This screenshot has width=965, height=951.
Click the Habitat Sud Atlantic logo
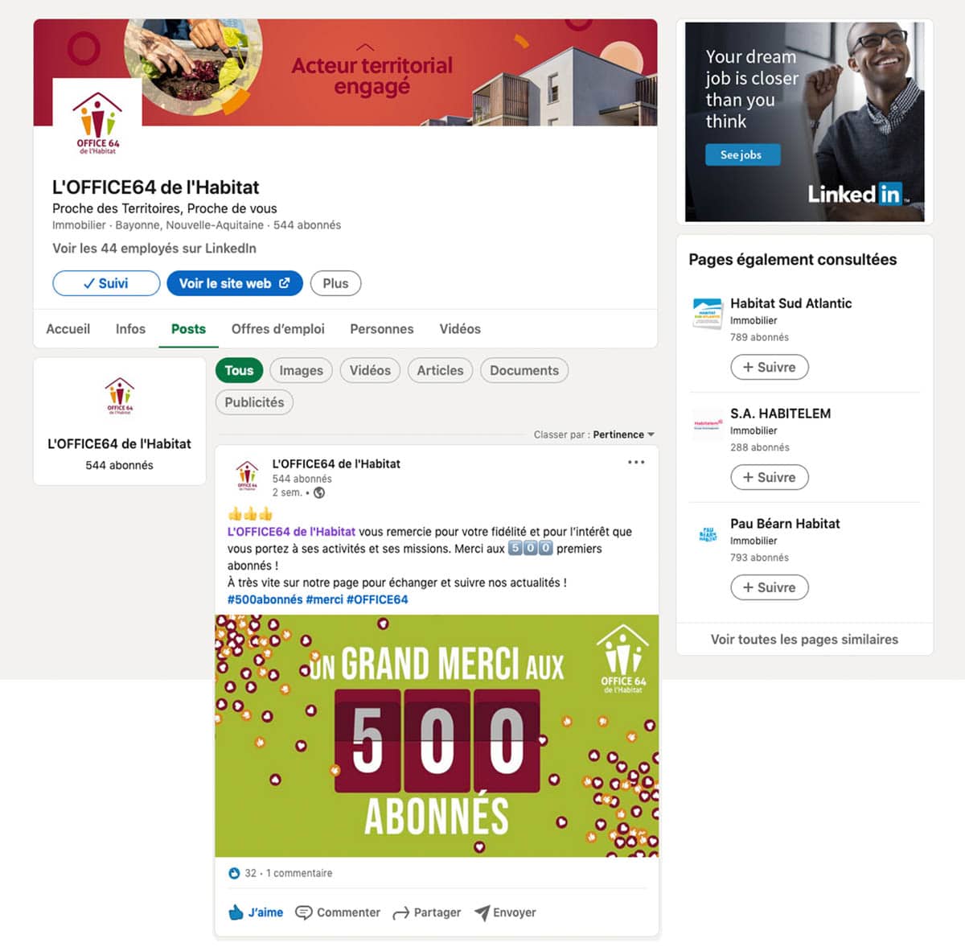pyautogui.click(x=708, y=313)
